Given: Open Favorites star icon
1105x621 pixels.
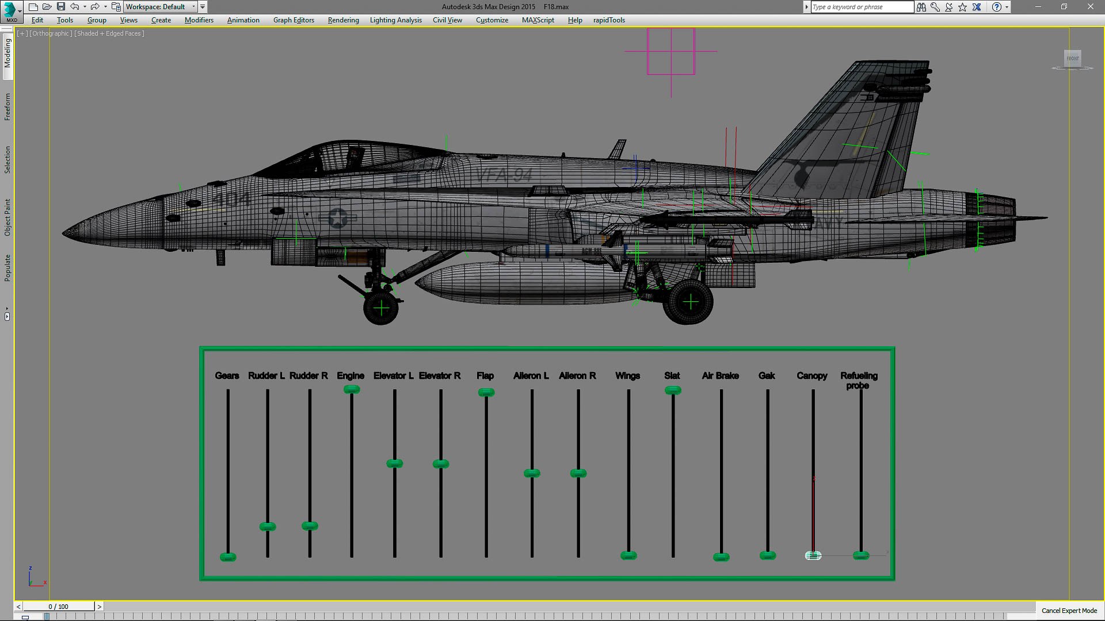Looking at the screenshot, I should click(963, 7).
